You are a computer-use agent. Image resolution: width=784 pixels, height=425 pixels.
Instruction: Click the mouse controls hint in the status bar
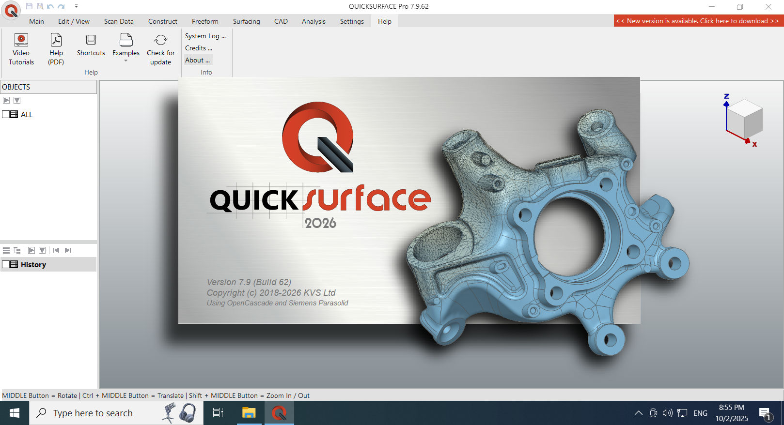[156, 395]
